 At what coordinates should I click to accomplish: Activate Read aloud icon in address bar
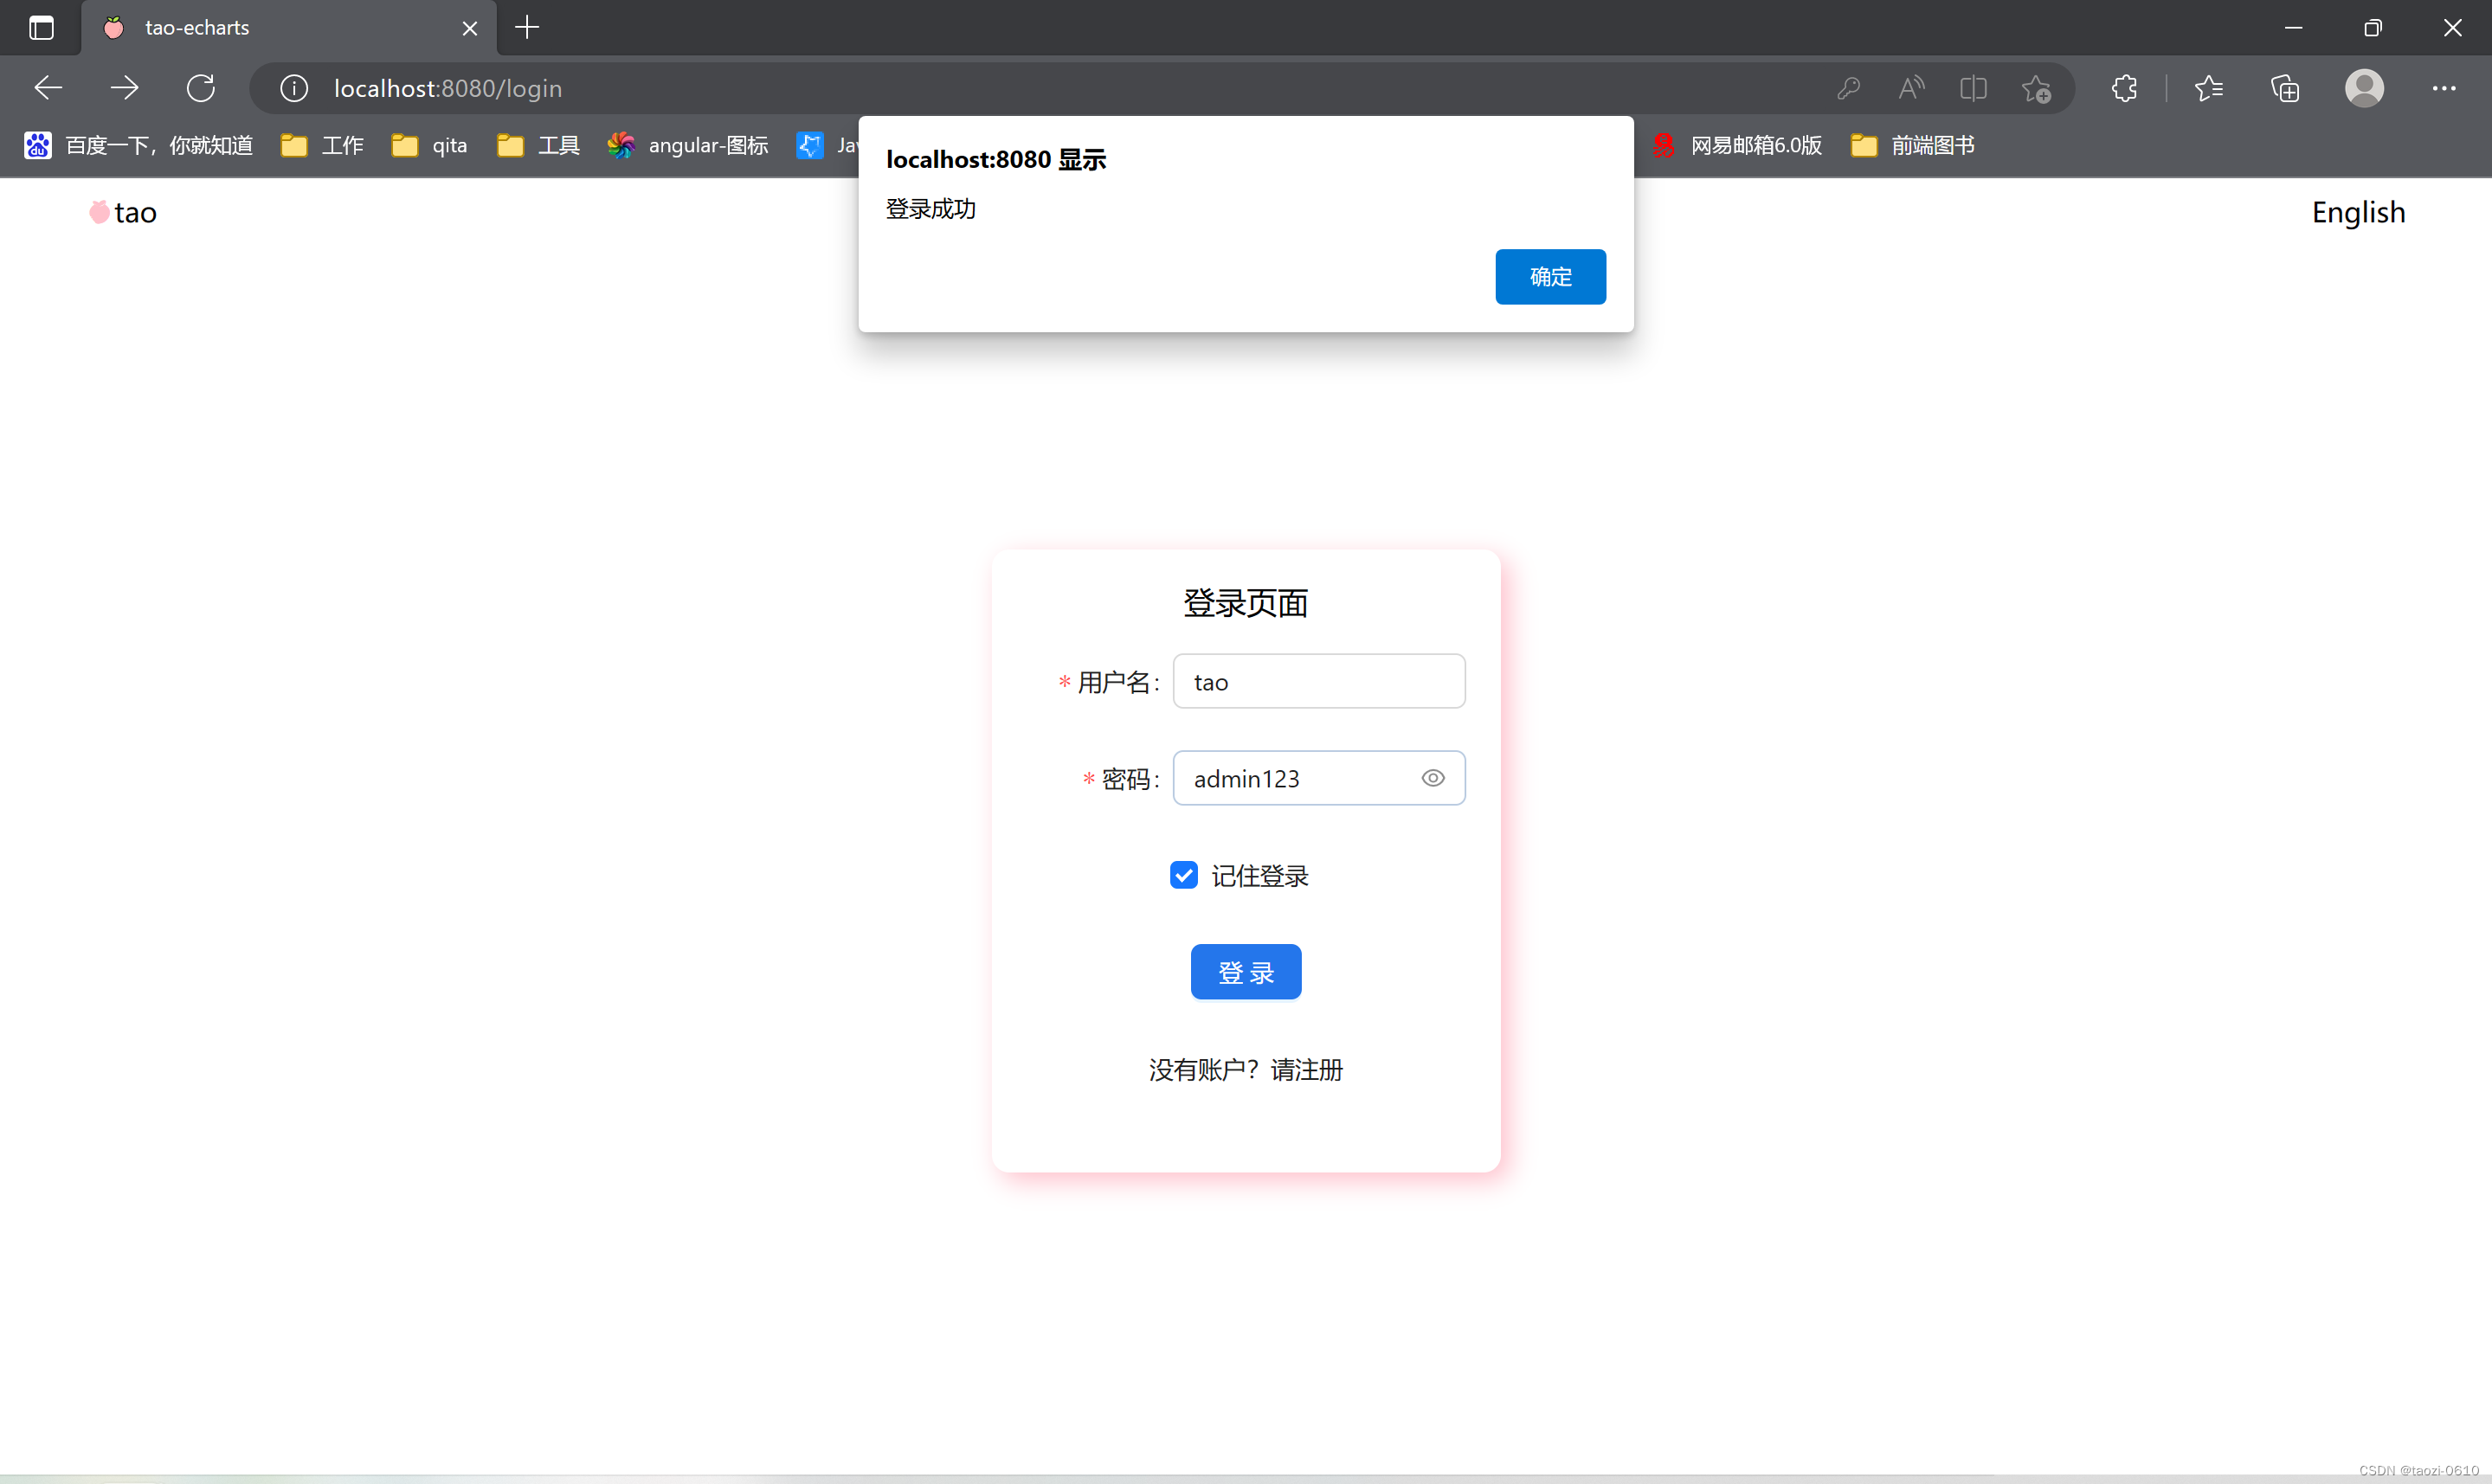(x=1911, y=88)
